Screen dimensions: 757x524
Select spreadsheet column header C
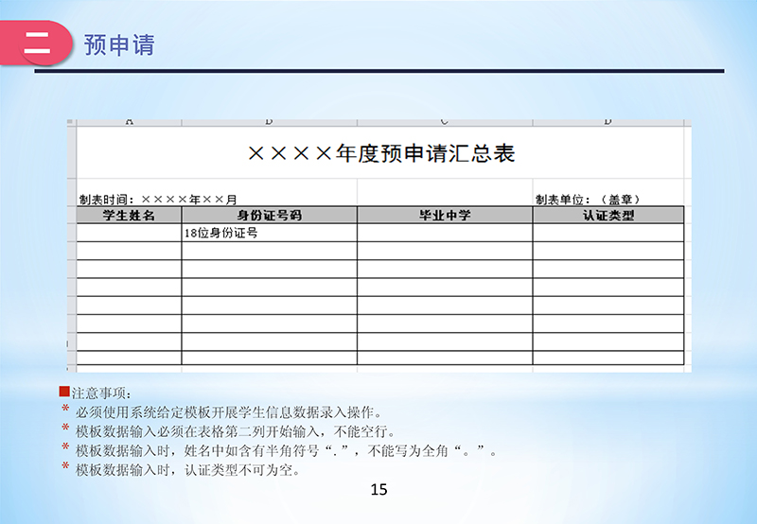[445, 123]
